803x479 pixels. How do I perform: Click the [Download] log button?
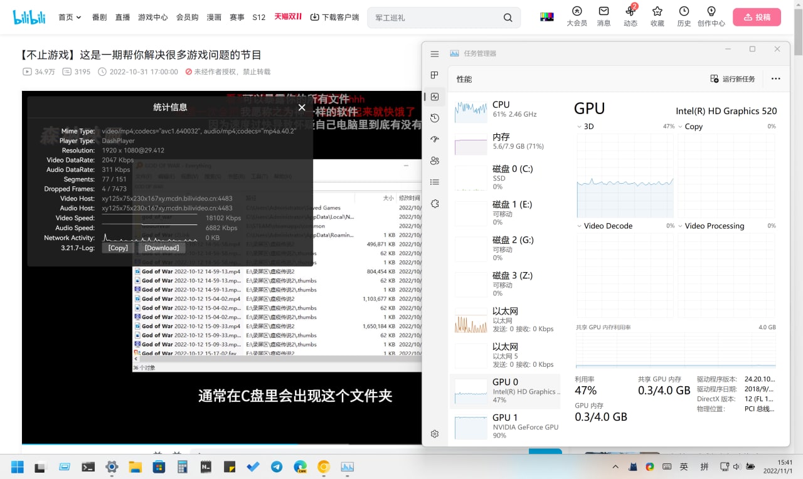(162, 248)
